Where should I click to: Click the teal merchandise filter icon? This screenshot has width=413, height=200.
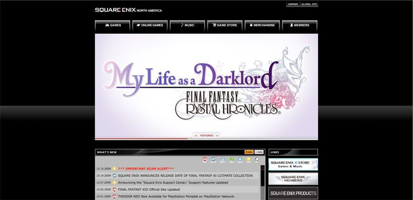[x=240, y=160]
